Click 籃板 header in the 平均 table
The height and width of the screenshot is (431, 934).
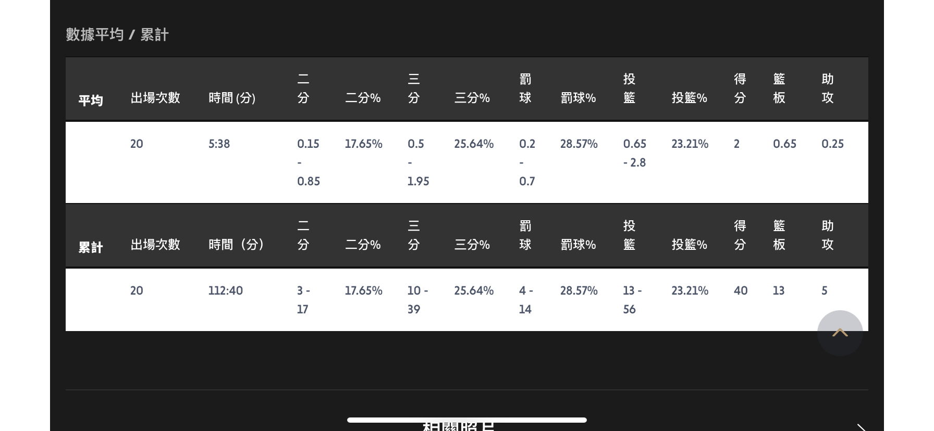click(x=779, y=88)
